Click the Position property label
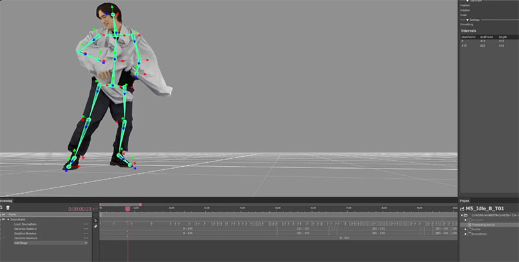Image resolution: width=519 pixels, height=262 pixels. 465,6
